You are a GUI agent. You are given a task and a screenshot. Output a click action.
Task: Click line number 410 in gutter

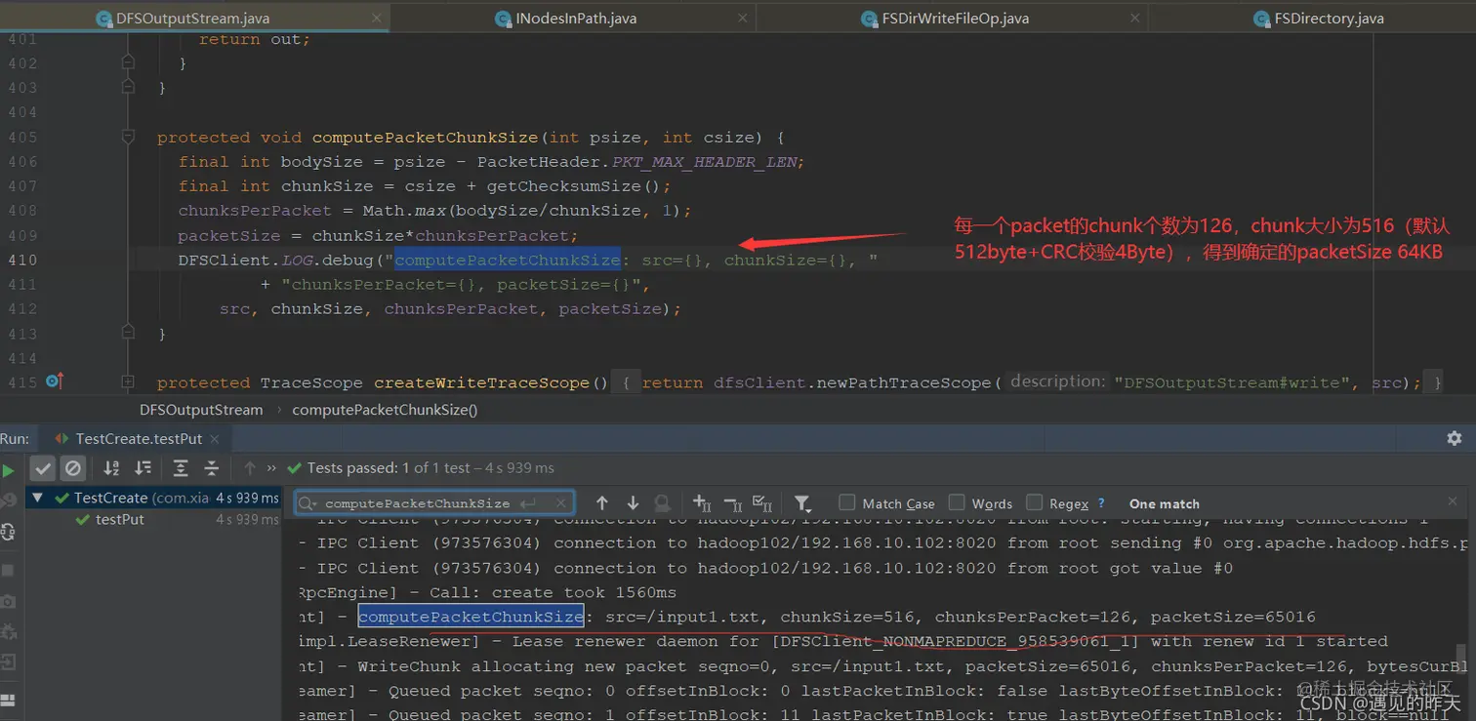[x=22, y=260]
